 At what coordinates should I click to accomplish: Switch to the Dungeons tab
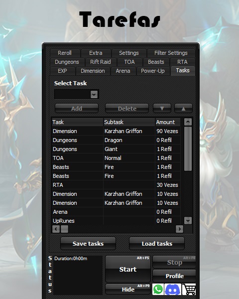pos(67,62)
